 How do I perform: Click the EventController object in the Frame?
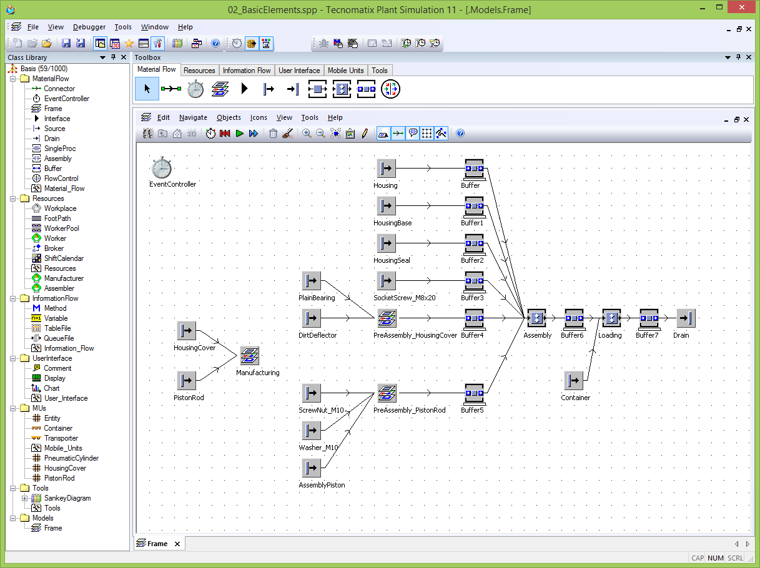pyautogui.click(x=161, y=167)
